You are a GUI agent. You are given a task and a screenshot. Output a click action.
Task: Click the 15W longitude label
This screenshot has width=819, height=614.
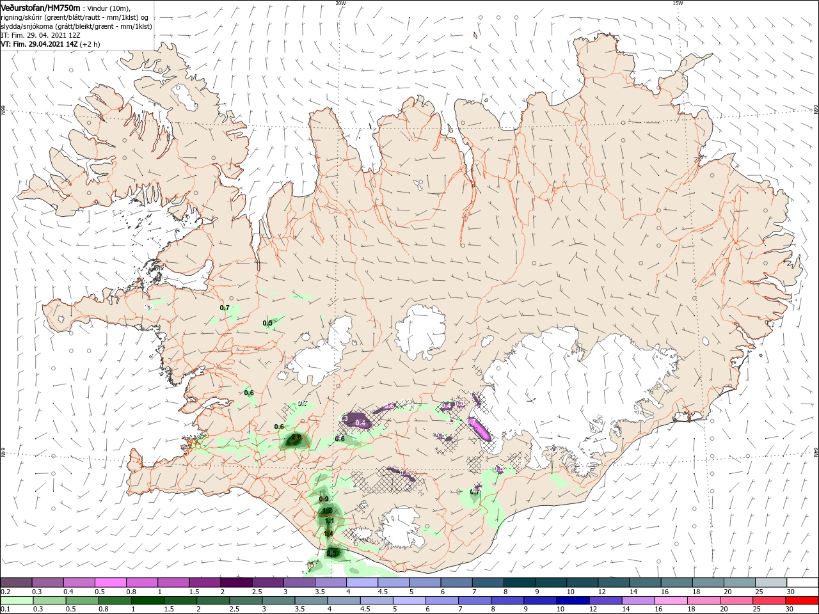tap(678, 3)
